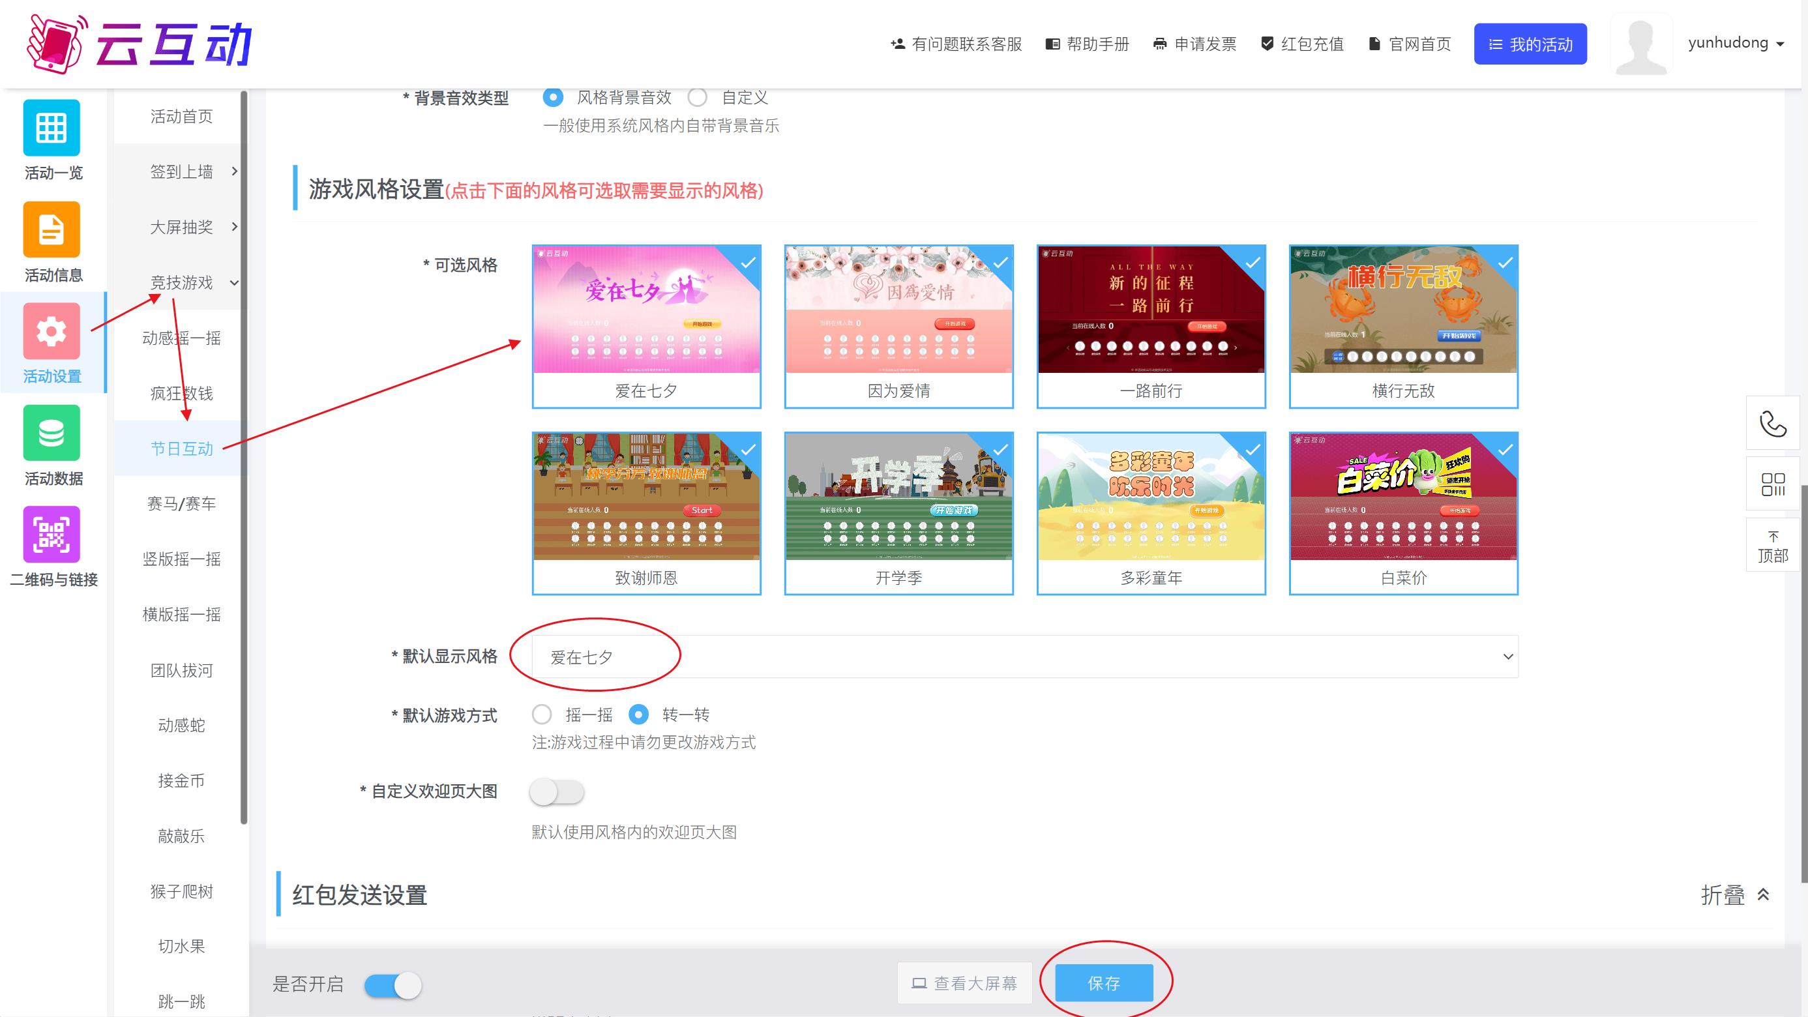This screenshot has width=1808, height=1017.
Task: Open 活动信息 document icon
Action: pyautogui.click(x=52, y=229)
